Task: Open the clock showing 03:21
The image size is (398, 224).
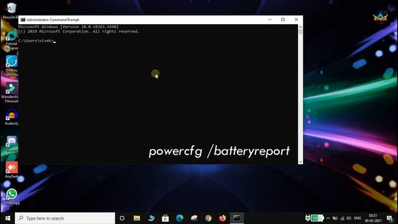Action: click(373, 218)
